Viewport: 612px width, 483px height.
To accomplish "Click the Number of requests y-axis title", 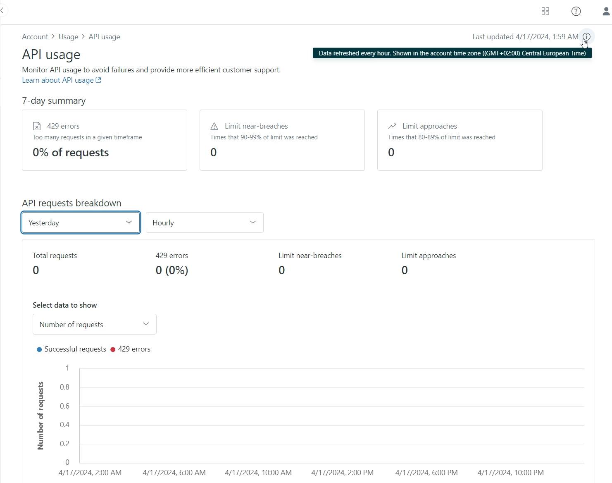I will coord(40,416).
